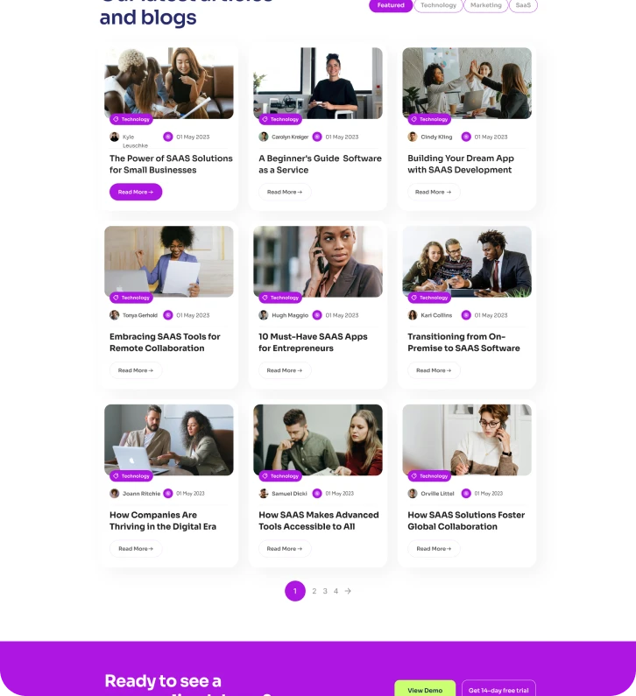Click the date icon beside Carolyn Kreiger
Screen dimensions: 636x696
coord(317,137)
